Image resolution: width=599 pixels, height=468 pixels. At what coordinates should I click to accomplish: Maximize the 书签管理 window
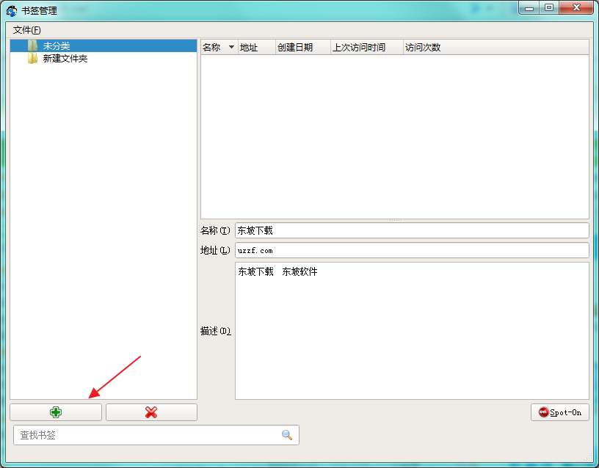tap(549, 7)
